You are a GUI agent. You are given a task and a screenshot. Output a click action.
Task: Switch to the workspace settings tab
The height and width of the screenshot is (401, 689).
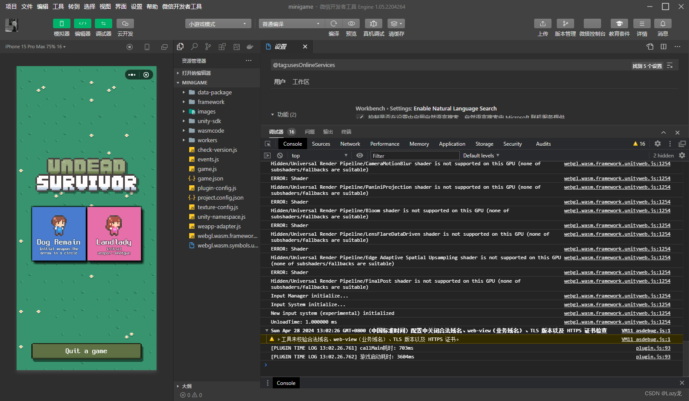tap(301, 82)
